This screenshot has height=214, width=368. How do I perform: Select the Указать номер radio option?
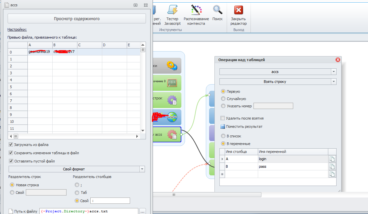pos(223,106)
